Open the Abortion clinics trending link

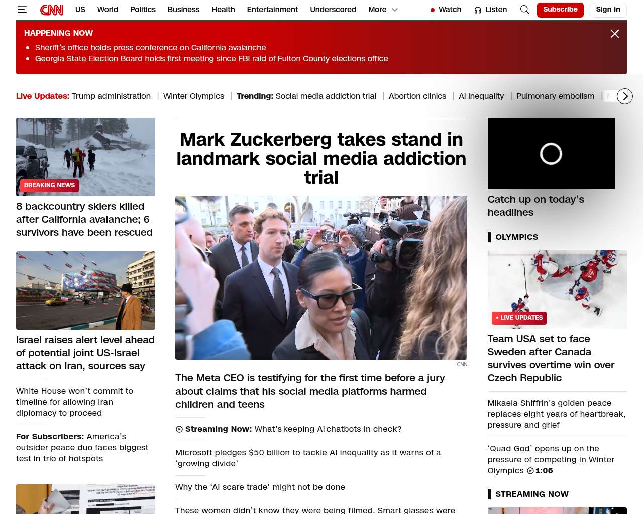[x=417, y=96]
